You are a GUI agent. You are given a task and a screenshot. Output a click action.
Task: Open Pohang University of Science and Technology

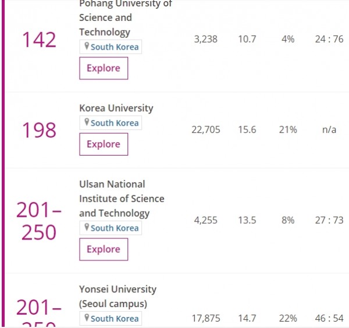pos(126,18)
